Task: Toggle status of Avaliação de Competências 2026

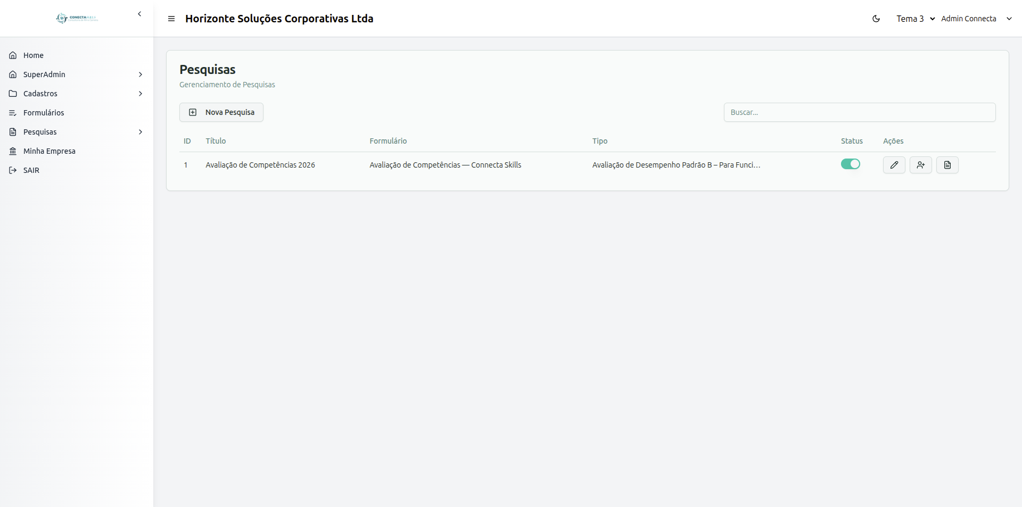Action: point(851,164)
